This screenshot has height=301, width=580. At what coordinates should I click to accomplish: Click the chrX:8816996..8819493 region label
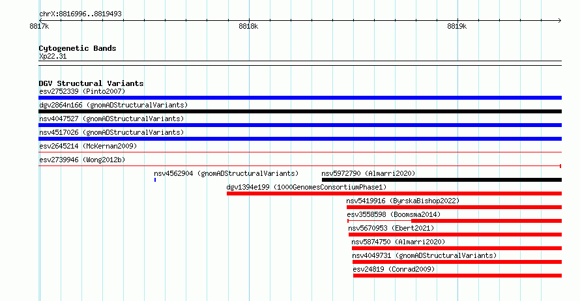80,14
